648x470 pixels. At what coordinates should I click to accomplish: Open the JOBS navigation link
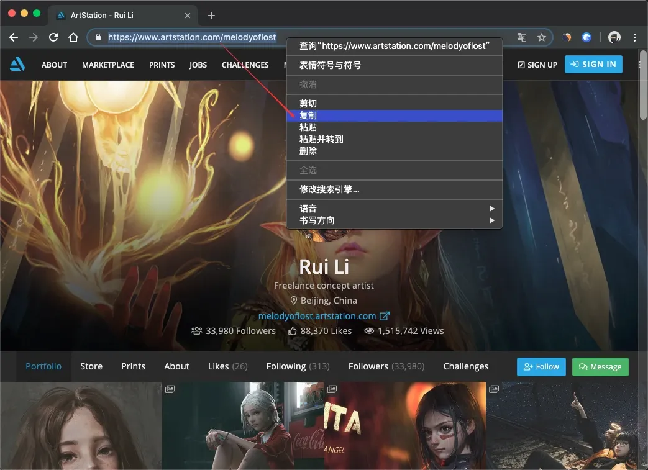point(198,65)
